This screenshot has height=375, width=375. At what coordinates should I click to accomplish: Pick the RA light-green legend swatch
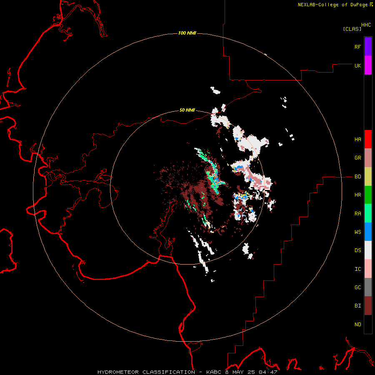368,213
